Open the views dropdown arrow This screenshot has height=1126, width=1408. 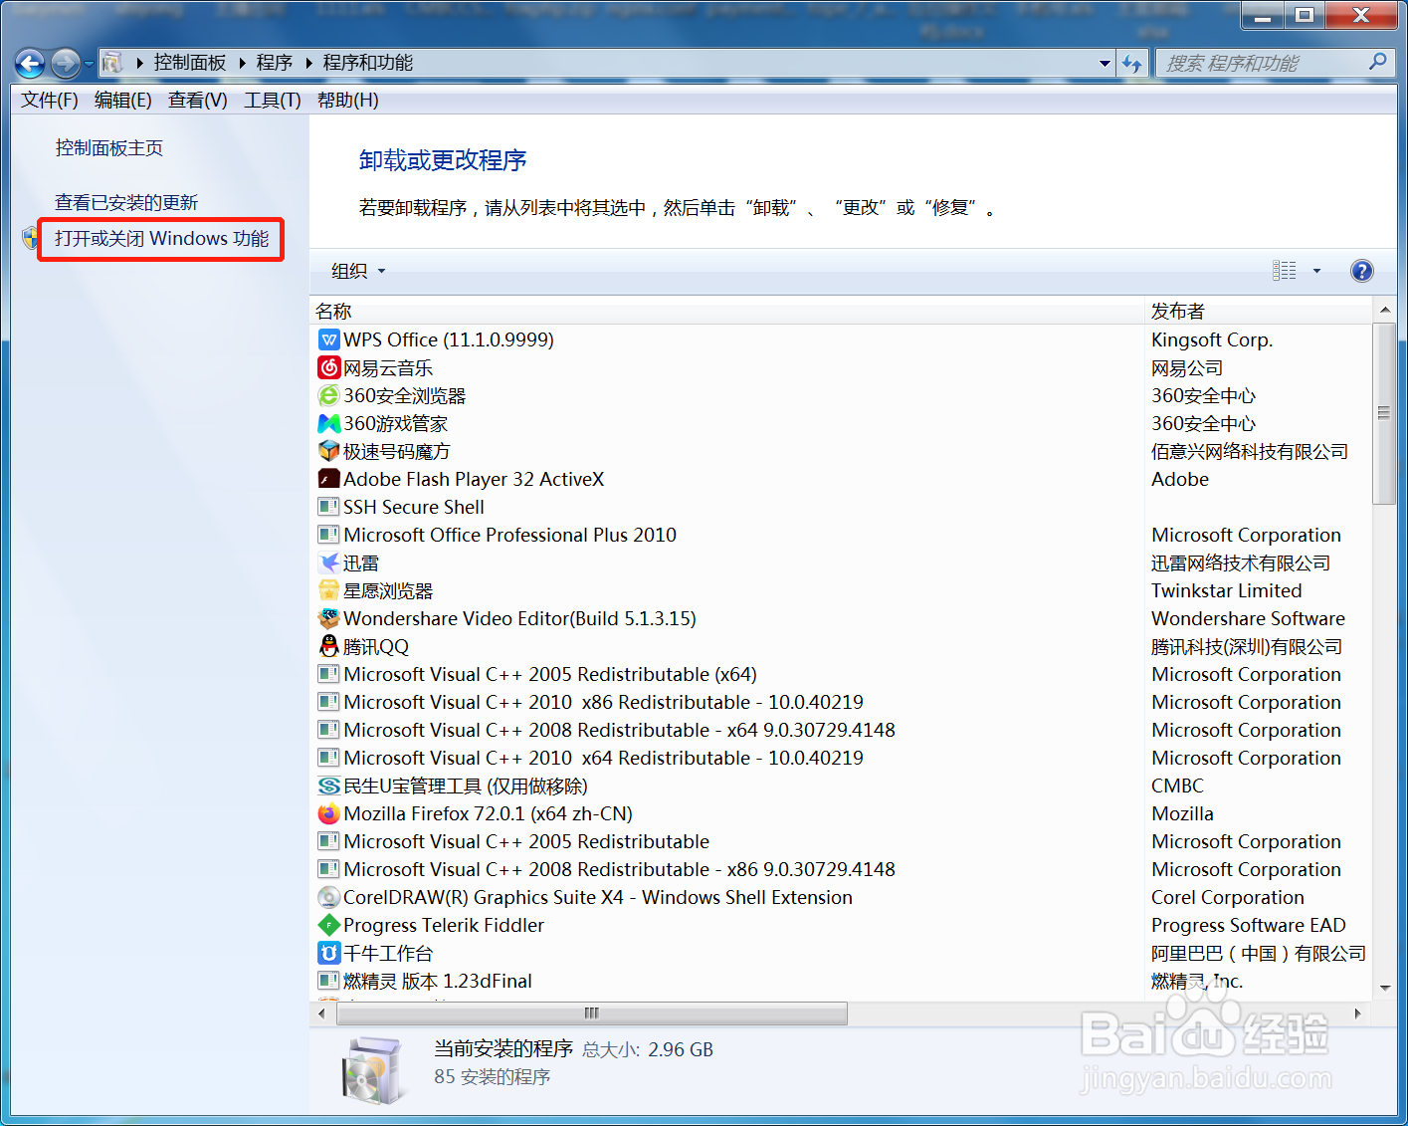pos(1317,270)
